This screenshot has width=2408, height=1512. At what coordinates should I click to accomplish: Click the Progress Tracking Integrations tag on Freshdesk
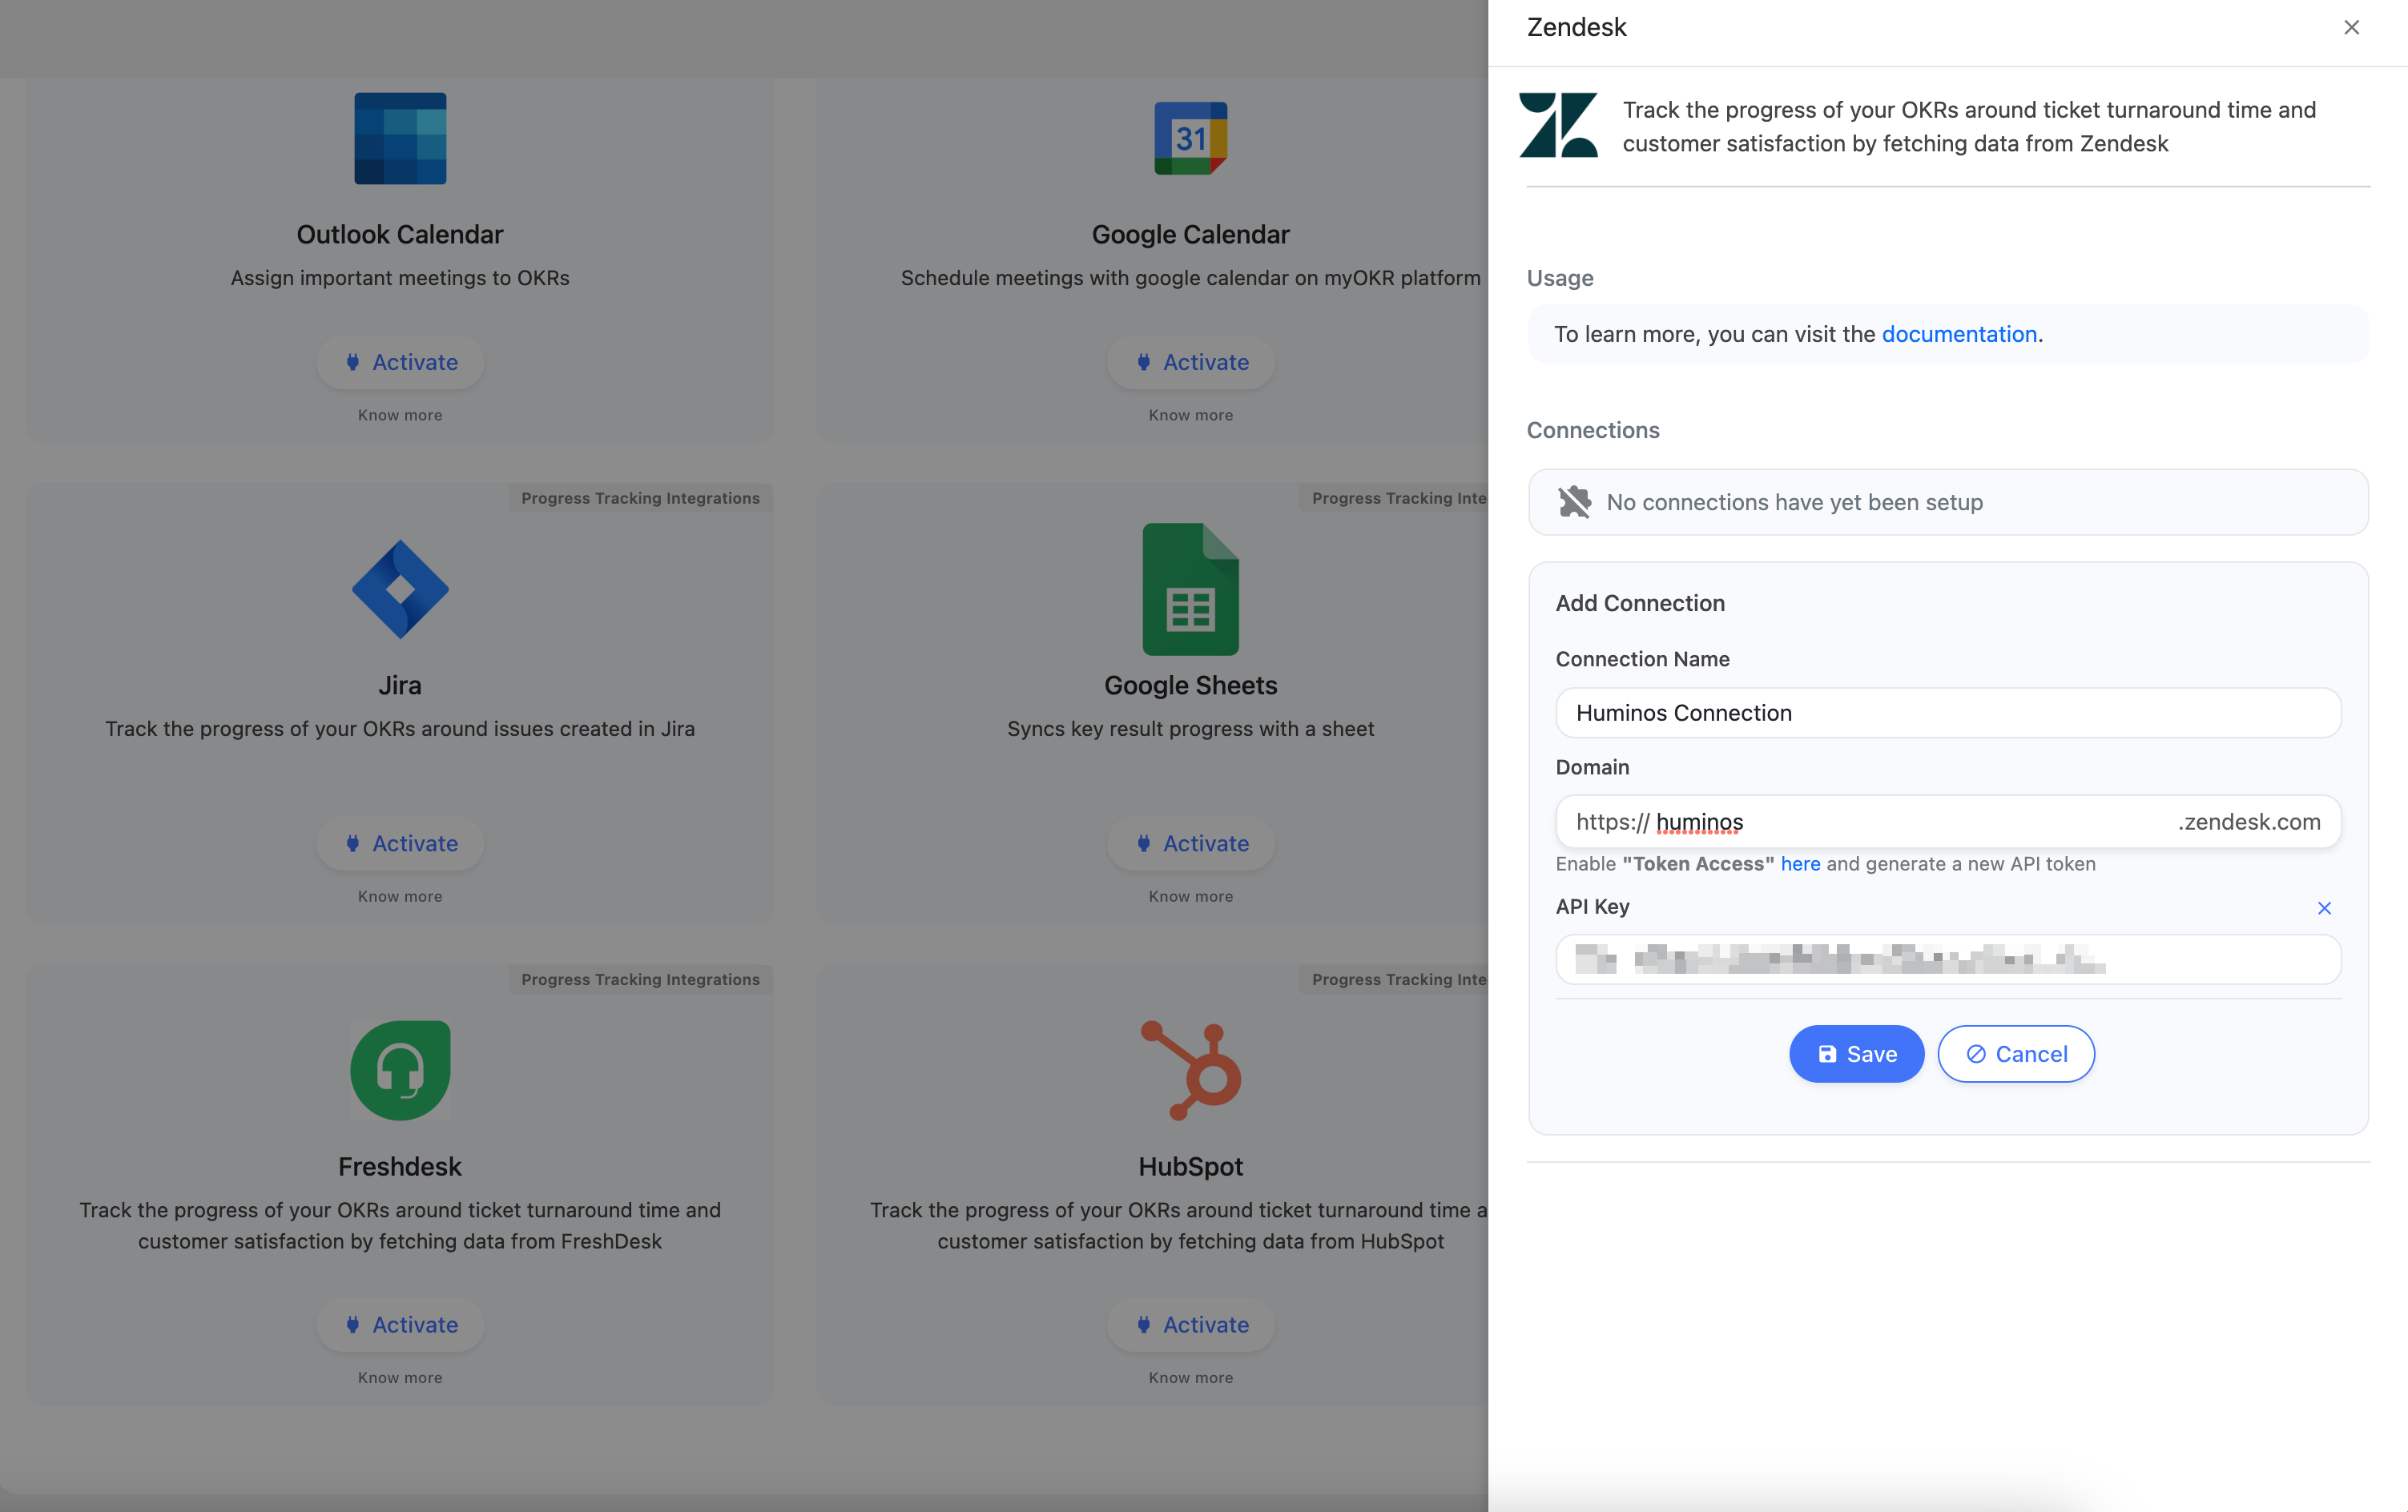[x=640, y=979]
